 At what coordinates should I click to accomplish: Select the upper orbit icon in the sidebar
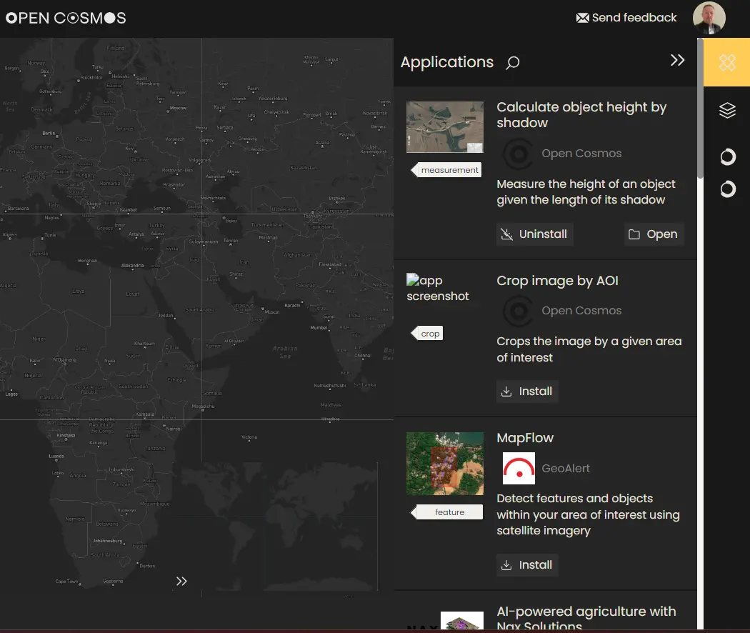726,156
